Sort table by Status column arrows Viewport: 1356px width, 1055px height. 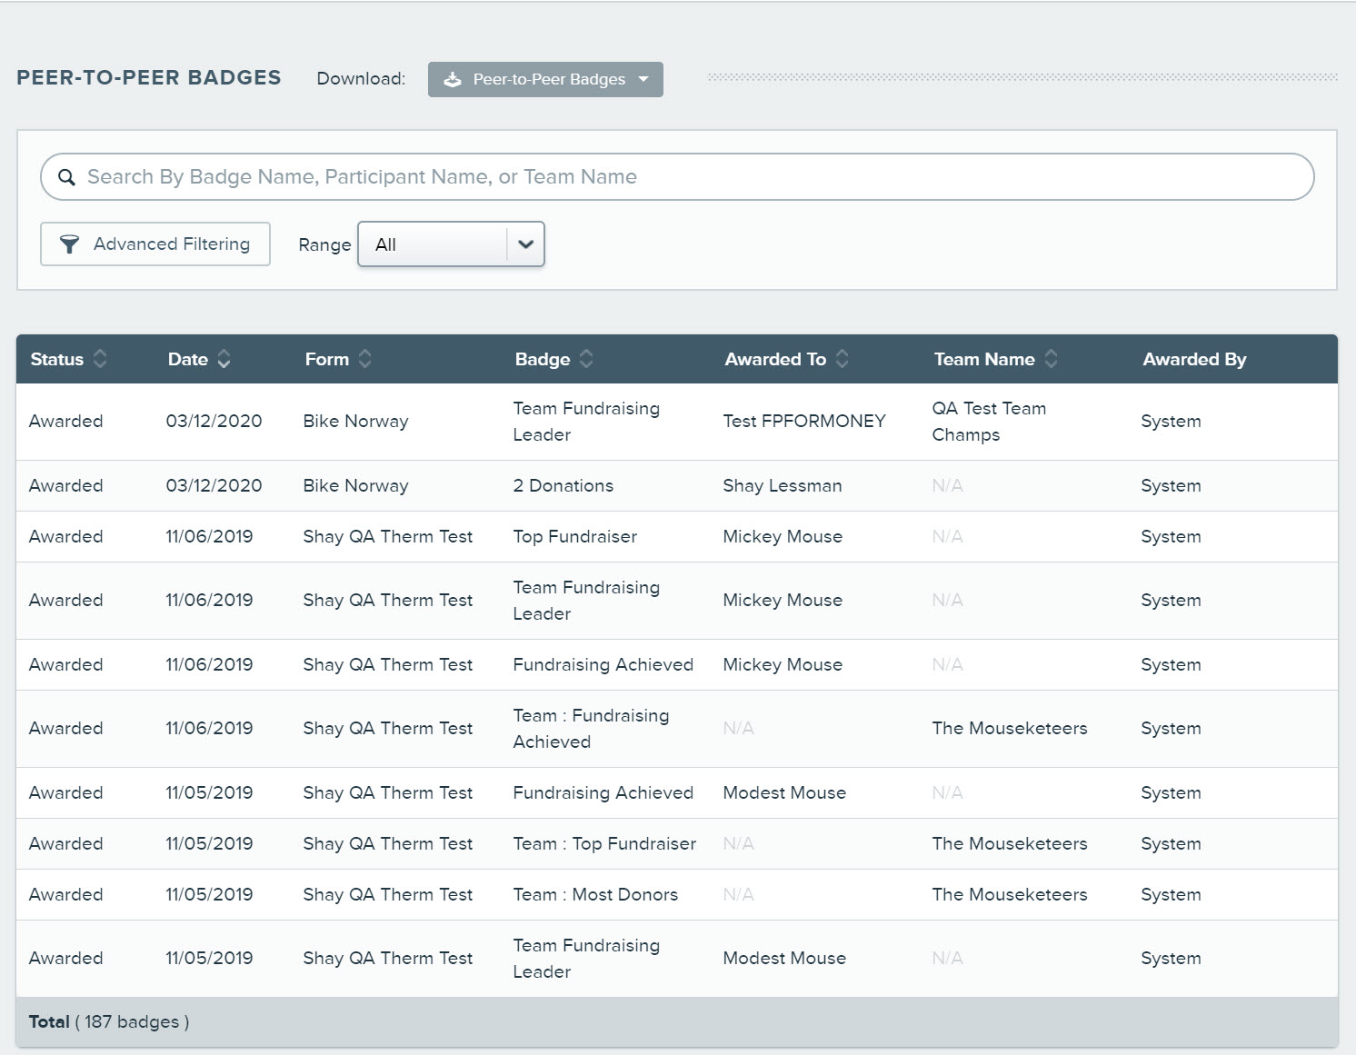click(100, 359)
